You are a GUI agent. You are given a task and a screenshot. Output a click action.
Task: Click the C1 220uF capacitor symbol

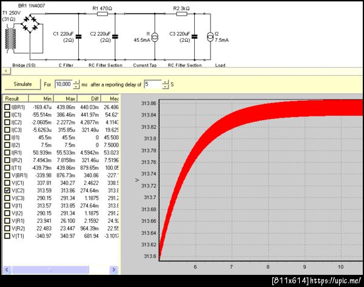[79, 36]
